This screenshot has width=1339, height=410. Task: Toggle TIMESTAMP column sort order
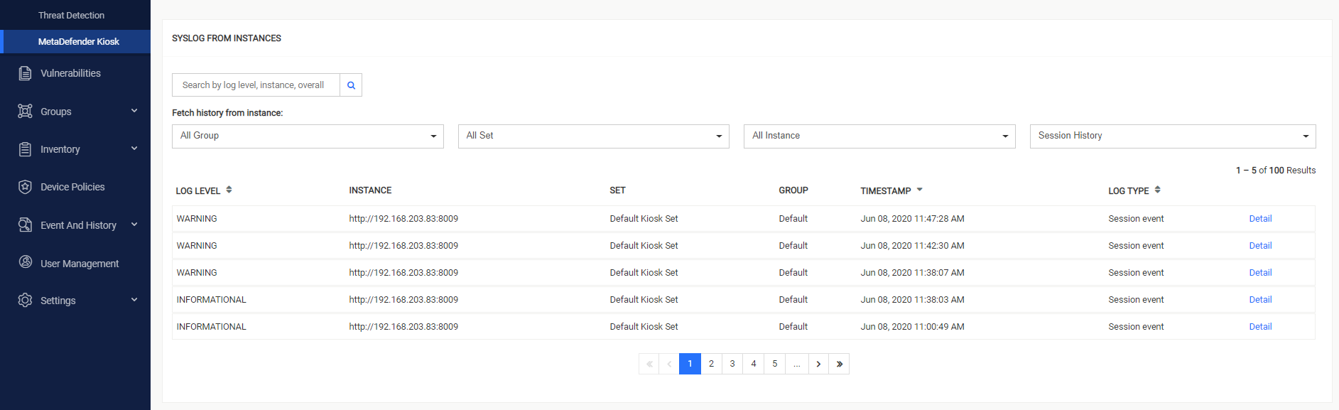point(919,190)
